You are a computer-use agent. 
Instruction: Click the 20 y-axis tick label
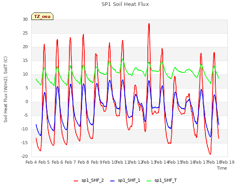[25, 47]
